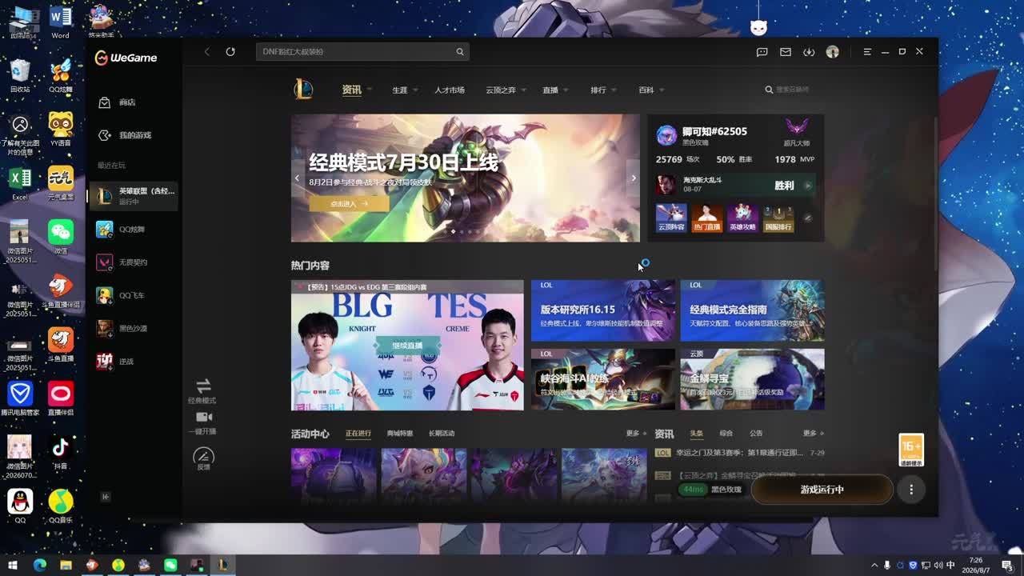
Task: Open the 排行 tab
Action: point(598,90)
